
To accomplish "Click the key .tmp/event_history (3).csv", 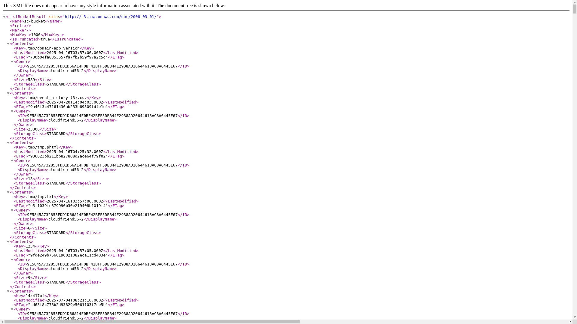I will point(56,98).
